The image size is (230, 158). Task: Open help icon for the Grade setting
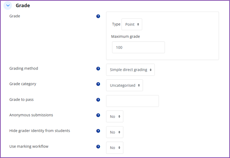pyautogui.click(x=98, y=16)
